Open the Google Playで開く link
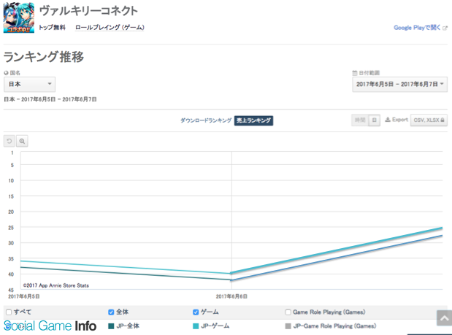This screenshot has height=335, width=452. click(x=417, y=28)
